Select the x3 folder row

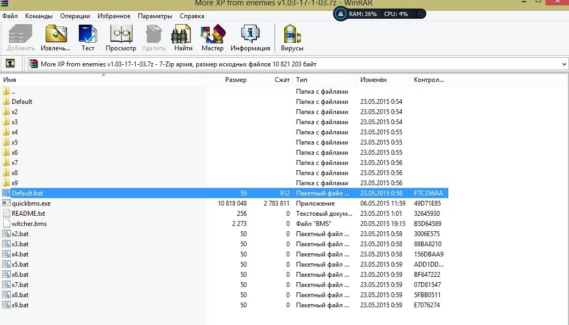point(224,122)
